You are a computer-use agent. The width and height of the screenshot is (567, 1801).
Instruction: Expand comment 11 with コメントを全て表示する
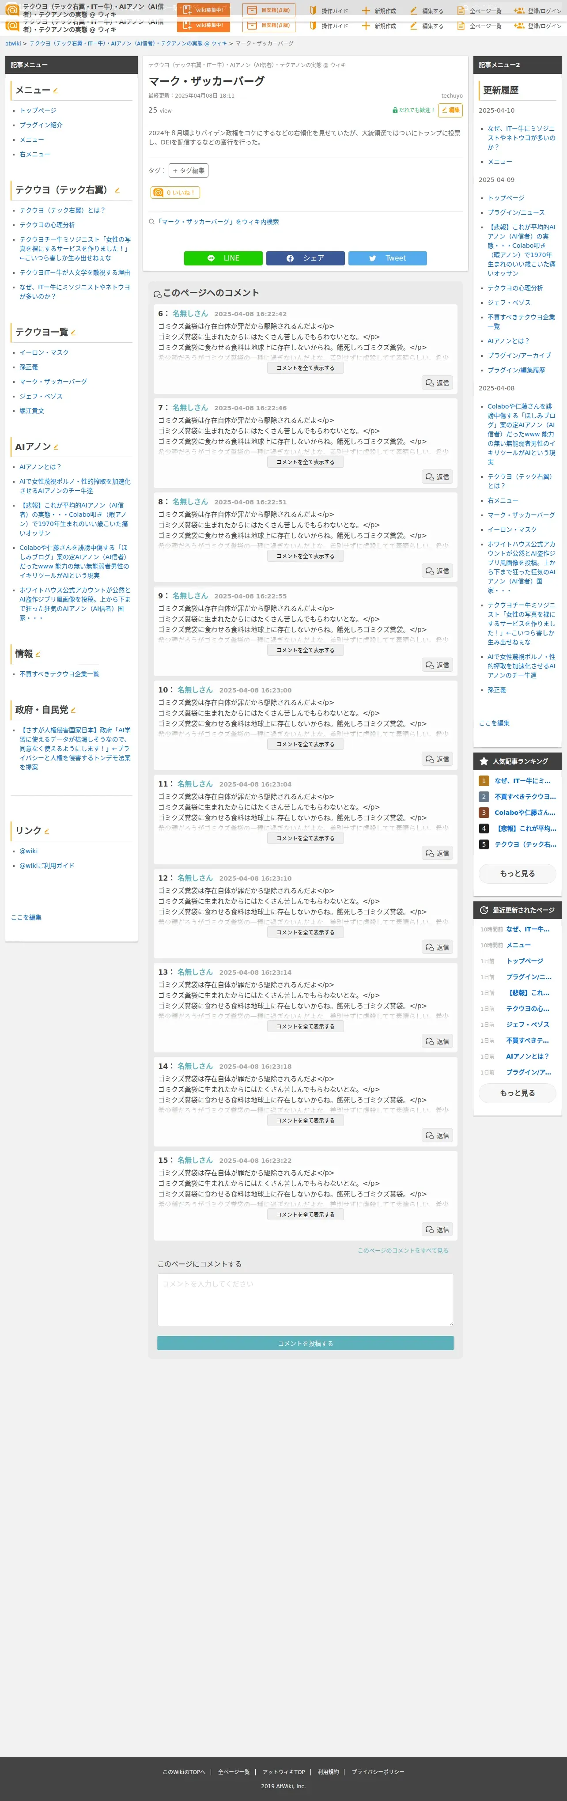(306, 838)
